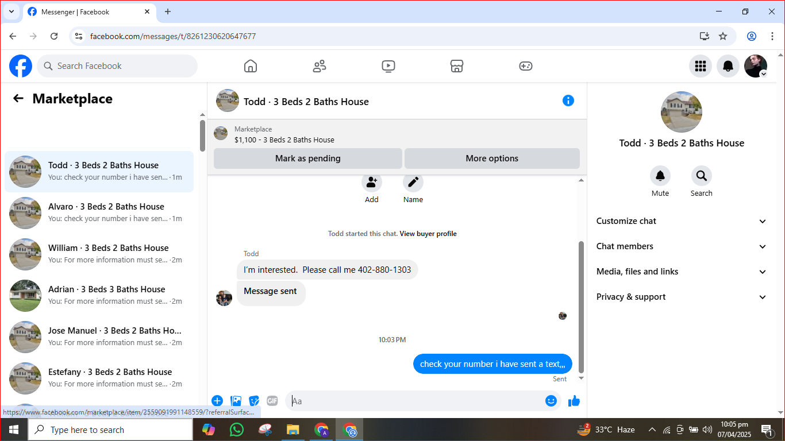Close the Messenger | Facebook tab
Viewport: 785px width, 441px height.
(147, 11)
